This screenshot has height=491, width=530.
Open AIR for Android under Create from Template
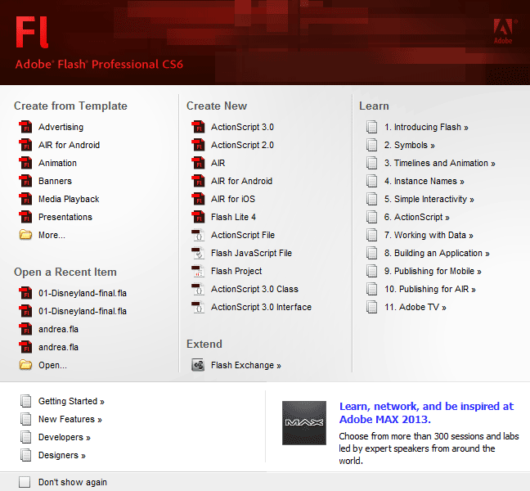(x=69, y=145)
